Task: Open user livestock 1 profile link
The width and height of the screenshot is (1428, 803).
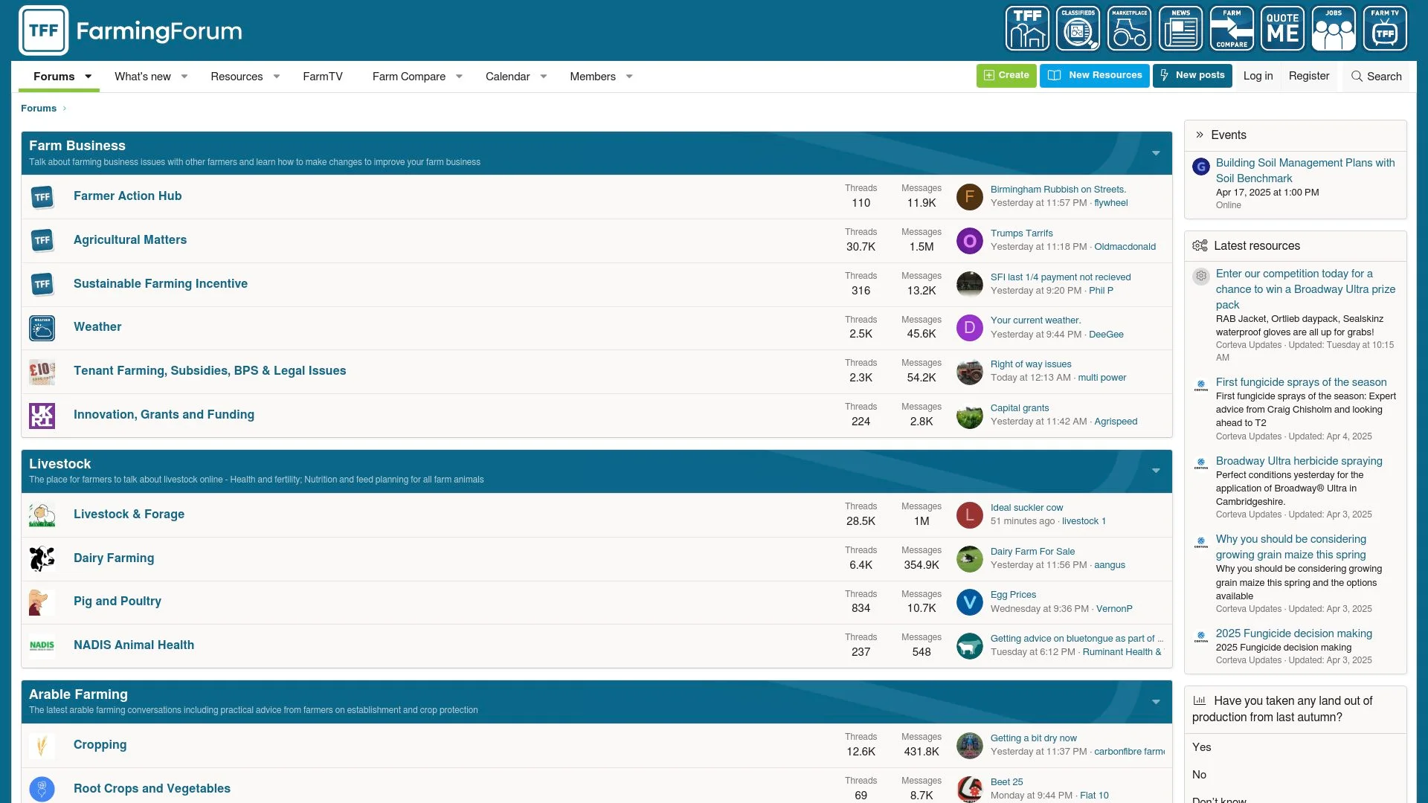Action: tap(1084, 521)
